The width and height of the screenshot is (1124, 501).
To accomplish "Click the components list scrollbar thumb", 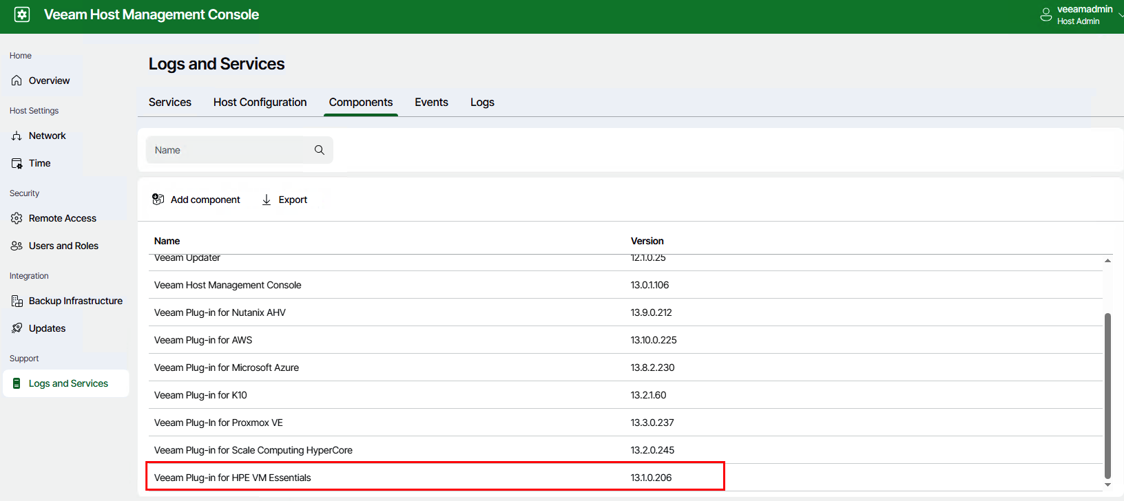I will (x=1107, y=396).
